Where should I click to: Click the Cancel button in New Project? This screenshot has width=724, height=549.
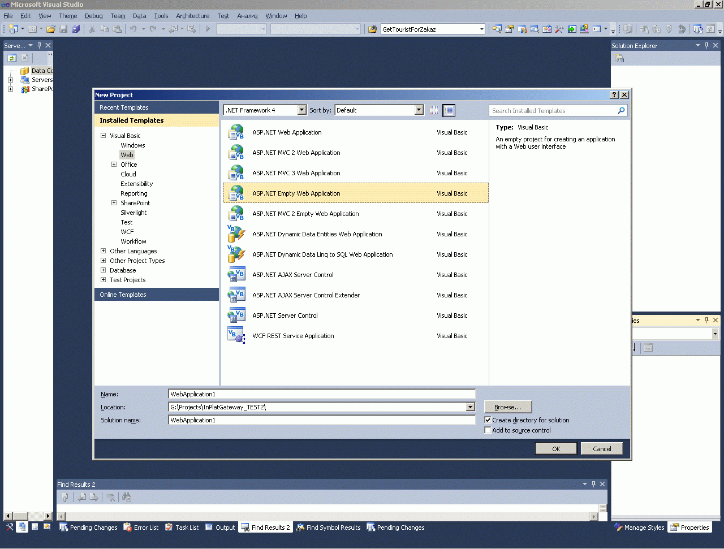602,449
